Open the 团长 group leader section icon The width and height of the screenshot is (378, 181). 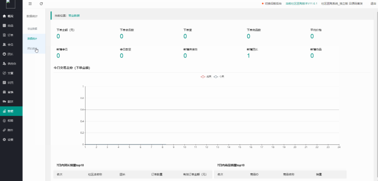[4, 54]
